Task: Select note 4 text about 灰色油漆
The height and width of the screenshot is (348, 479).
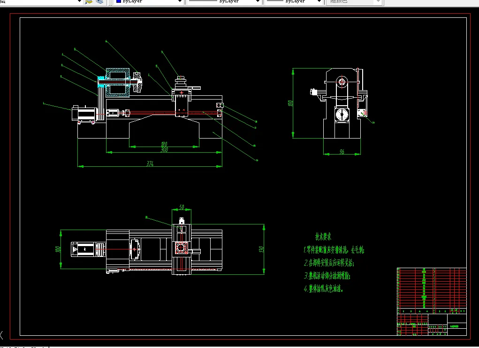Action: (x=324, y=288)
